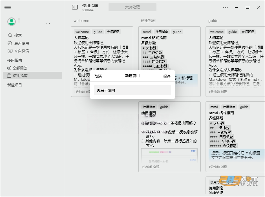
Task: Click the guide column header
Action: [213, 21]
